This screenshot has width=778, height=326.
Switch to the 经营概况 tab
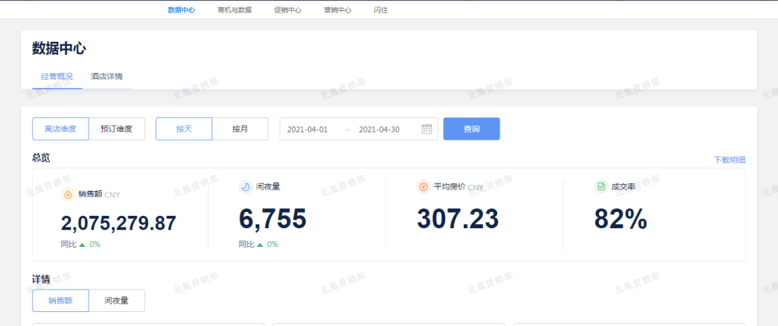point(57,77)
